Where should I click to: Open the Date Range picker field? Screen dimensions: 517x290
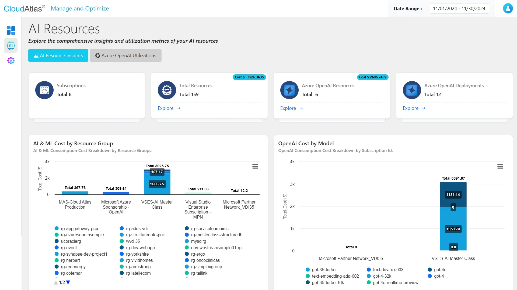pos(459,9)
